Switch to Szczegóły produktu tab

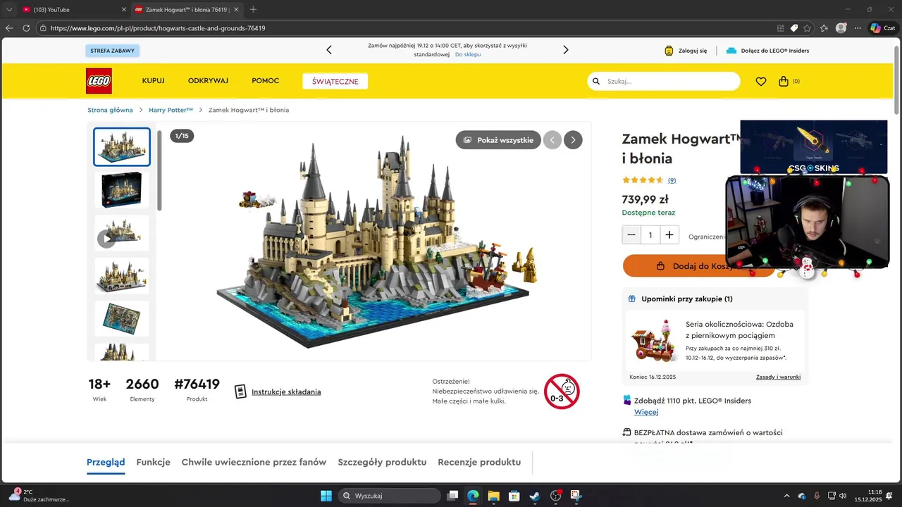point(382,462)
